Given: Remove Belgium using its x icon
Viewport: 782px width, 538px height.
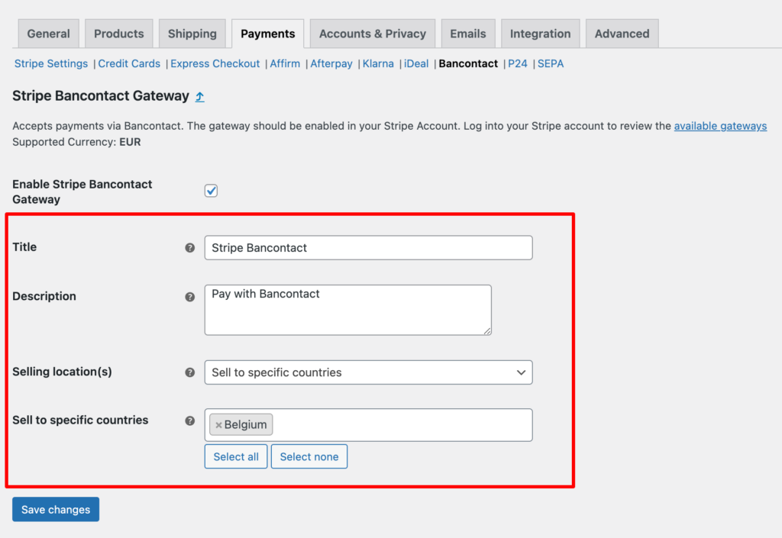Looking at the screenshot, I should 218,425.
